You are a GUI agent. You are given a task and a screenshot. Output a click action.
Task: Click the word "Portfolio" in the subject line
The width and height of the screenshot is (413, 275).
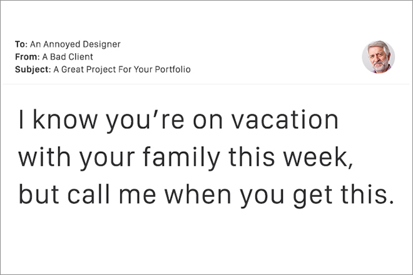click(x=173, y=69)
